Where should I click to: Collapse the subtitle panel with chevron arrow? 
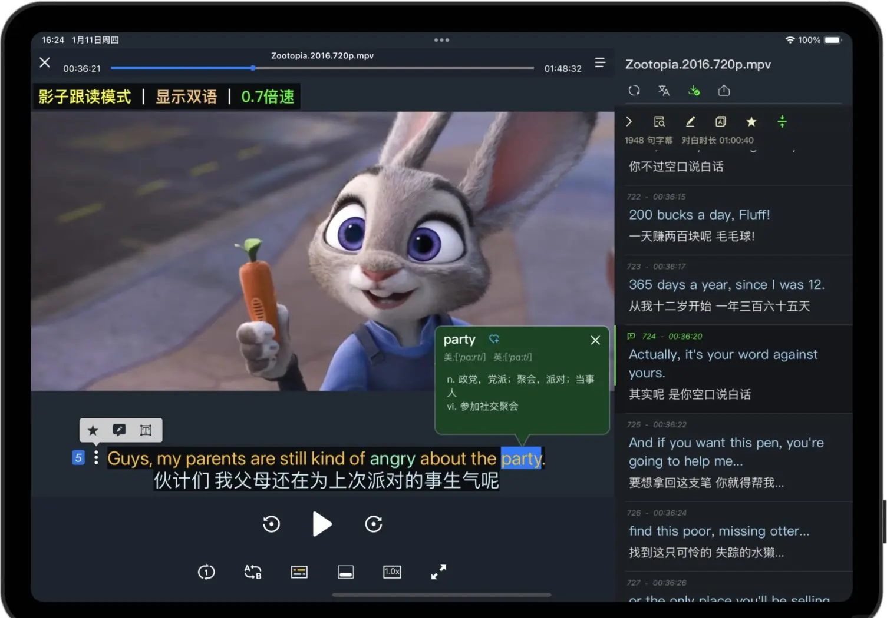click(x=629, y=122)
